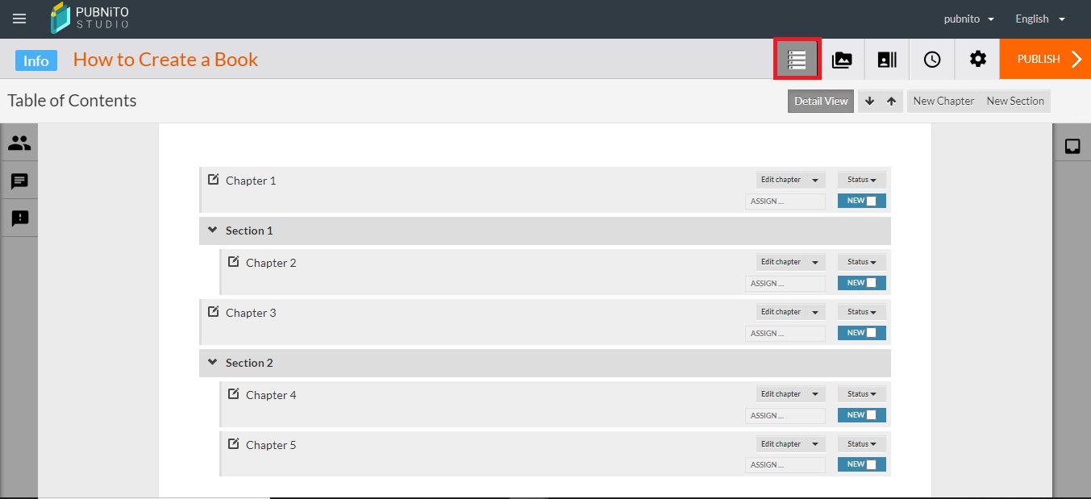This screenshot has width=1091, height=499.
Task: Click the Section 1 heading text
Action: pyautogui.click(x=249, y=231)
